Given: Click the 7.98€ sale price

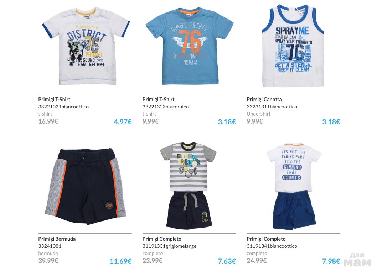Looking at the screenshot, I should (331, 261).
